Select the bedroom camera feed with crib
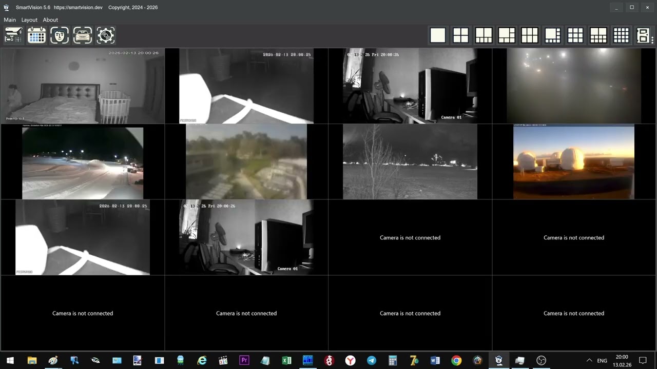This screenshot has height=369, width=657. click(x=82, y=86)
